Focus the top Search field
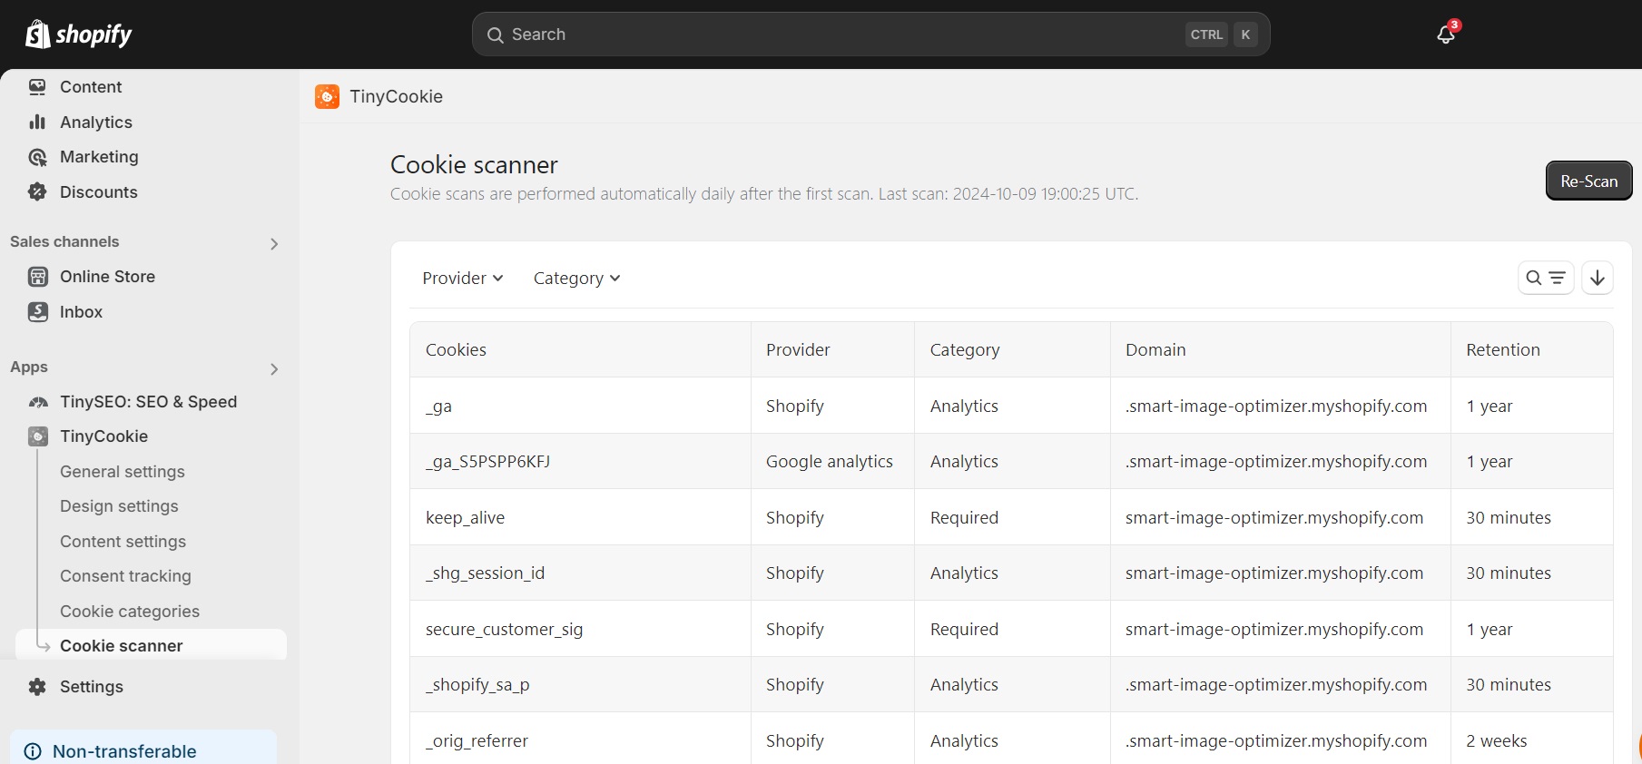This screenshot has width=1642, height=764. [870, 34]
